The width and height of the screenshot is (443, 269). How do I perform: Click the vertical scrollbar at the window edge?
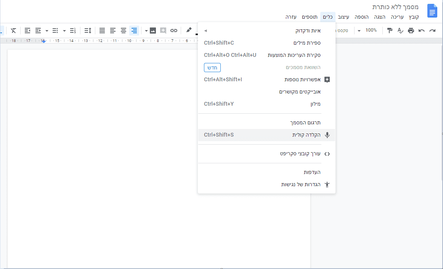[x=442, y=113]
